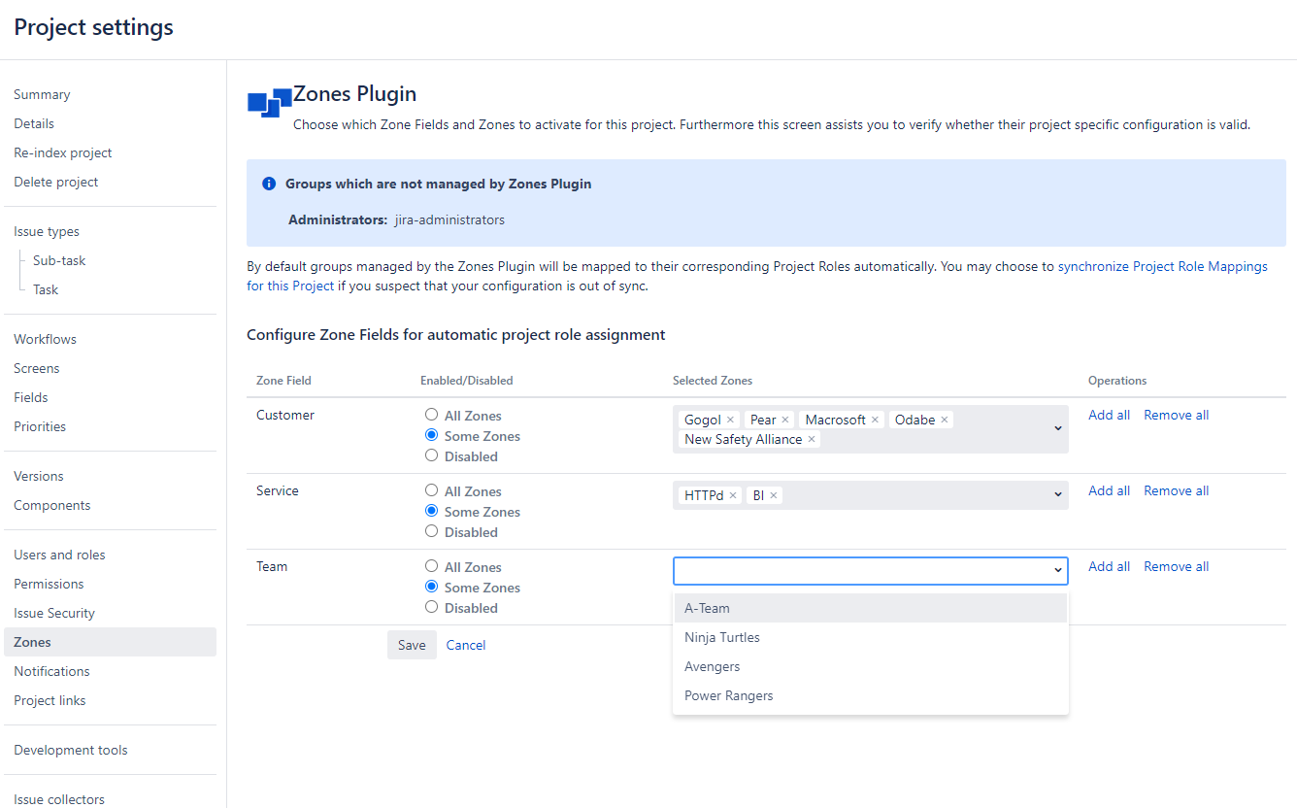Open Permissions in the sidebar
Screen dimensions: 1297x808
[49, 584]
